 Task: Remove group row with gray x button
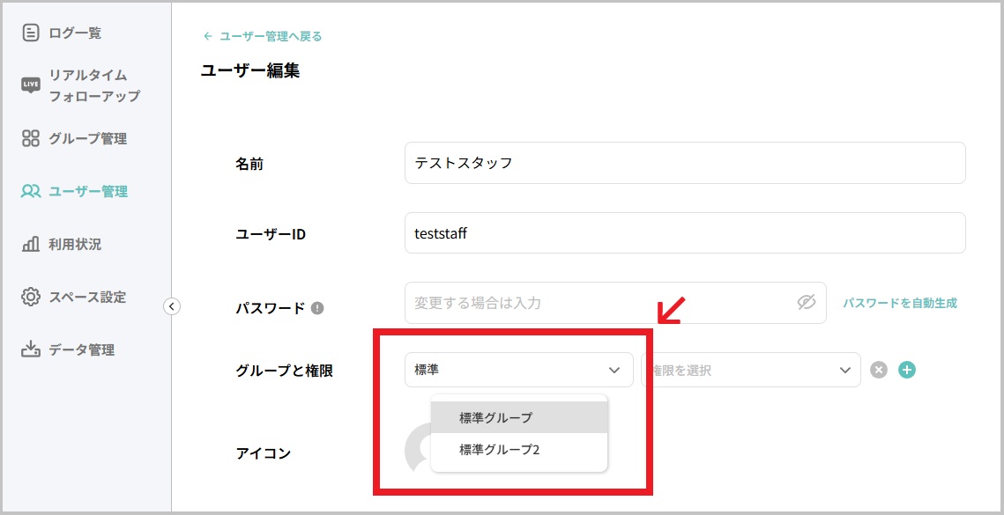click(879, 370)
